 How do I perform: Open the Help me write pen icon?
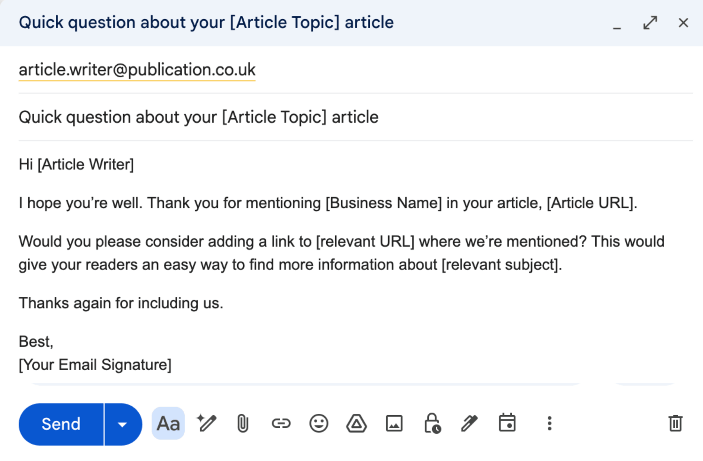[206, 424]
